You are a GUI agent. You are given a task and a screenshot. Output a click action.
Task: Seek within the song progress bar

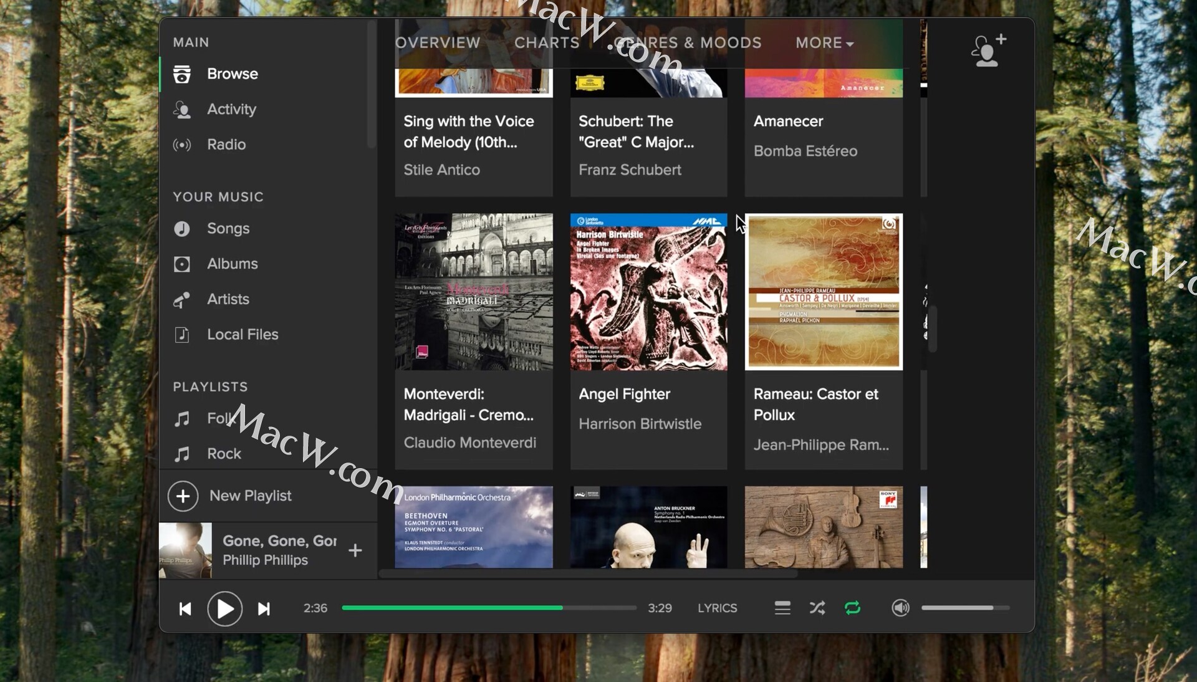pos(489,608)
